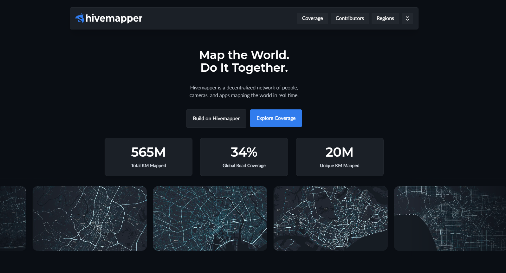Select Regions in the top navigation
Viewport: 506px width, 273px height.
[385, 18]
